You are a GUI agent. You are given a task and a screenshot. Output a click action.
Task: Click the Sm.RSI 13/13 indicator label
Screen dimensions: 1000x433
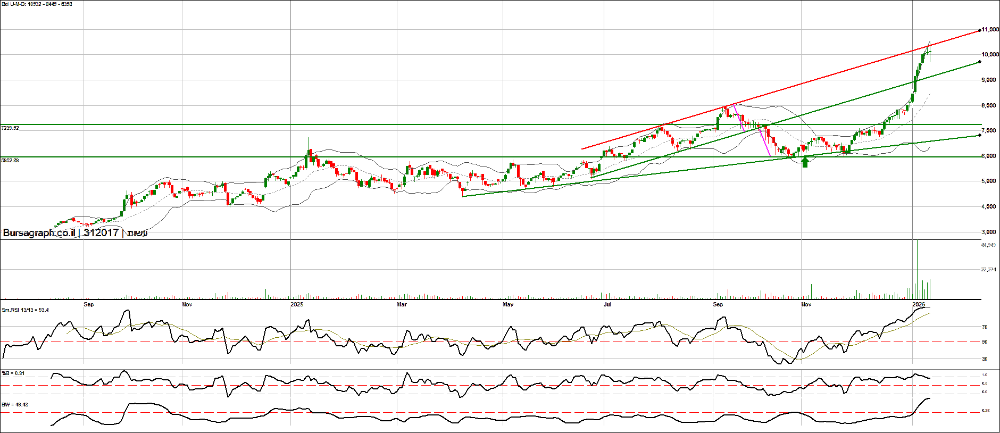[25, 310]
